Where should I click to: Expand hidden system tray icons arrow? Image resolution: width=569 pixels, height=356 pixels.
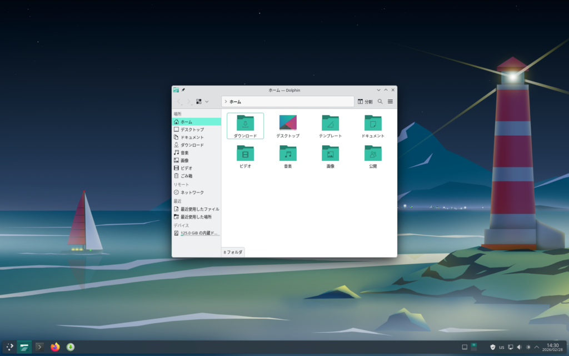537,347
